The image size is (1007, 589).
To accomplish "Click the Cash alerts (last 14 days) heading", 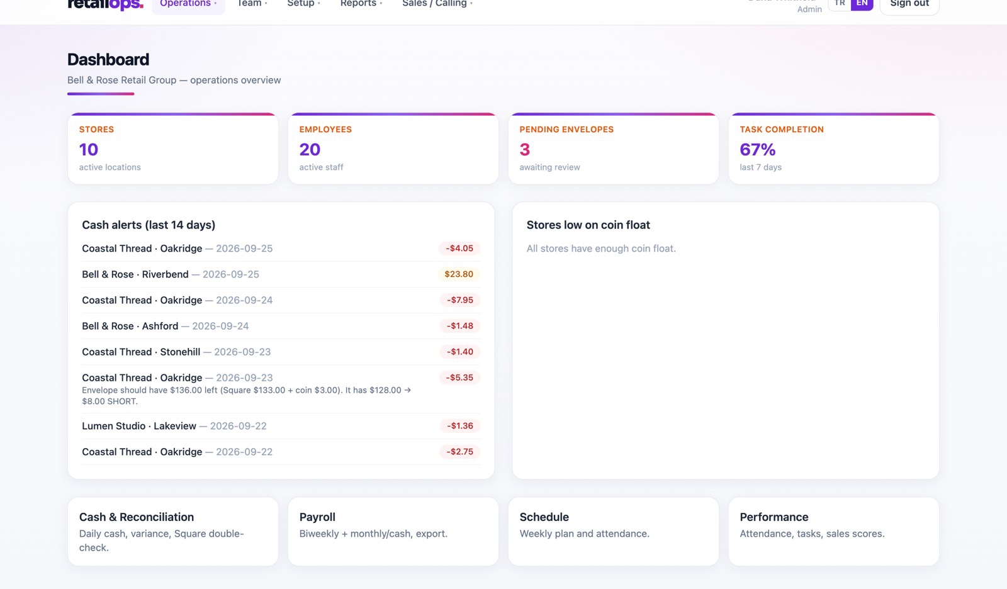I will click(149, 225).
